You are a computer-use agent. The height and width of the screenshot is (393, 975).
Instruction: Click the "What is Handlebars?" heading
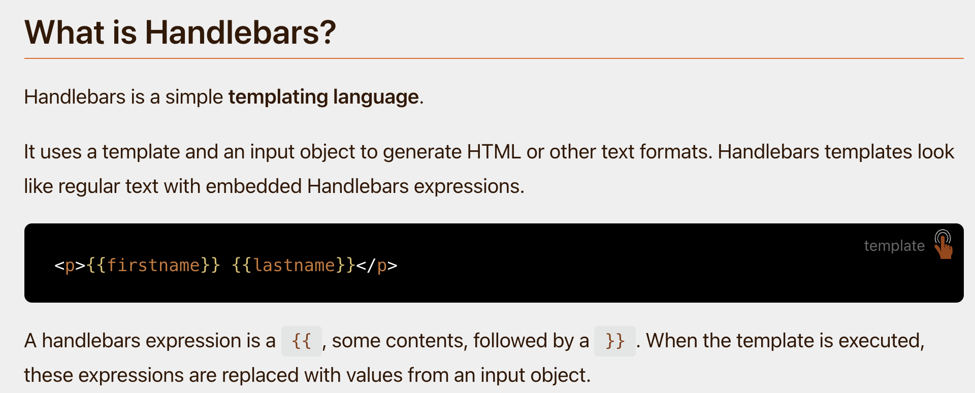click(180, 32)
